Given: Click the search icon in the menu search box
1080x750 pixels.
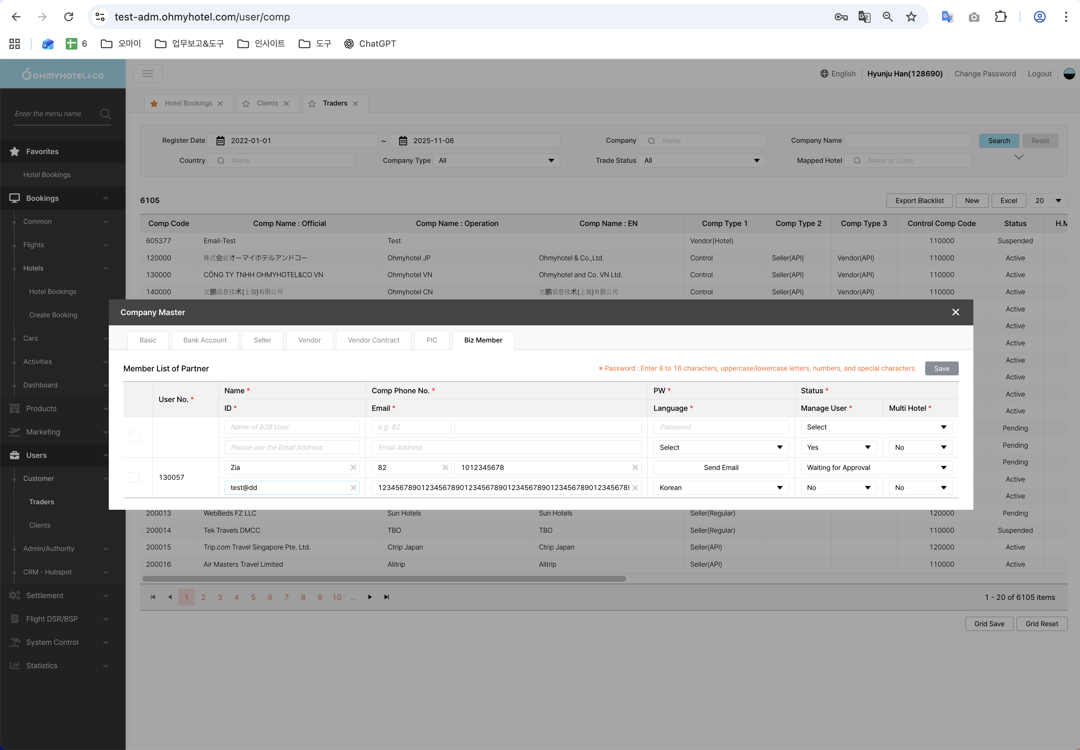Looking at the screenshot, I should [105, 114].
